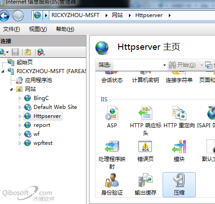
Task: Open HTTP 重定向 feature icon
Action: coord(179,113)
